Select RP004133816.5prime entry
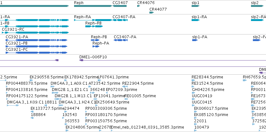 coord(27,89)
